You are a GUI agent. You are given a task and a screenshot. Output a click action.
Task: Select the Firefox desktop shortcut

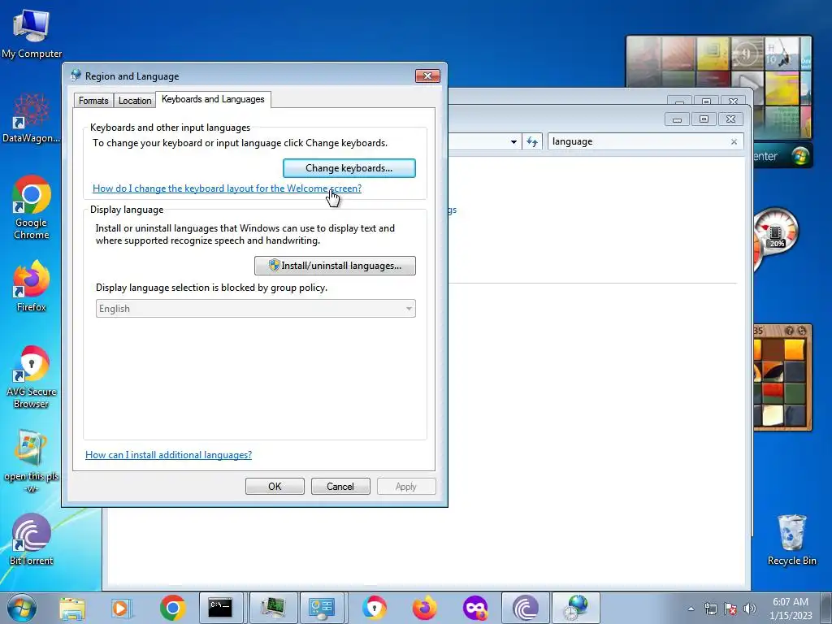click(32, 285)
